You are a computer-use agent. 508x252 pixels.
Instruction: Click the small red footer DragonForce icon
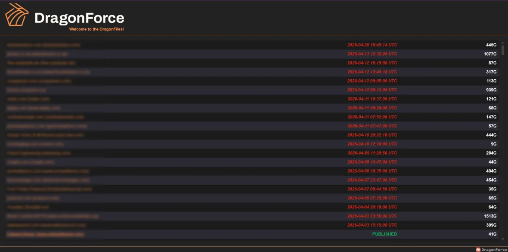(478, 249)
